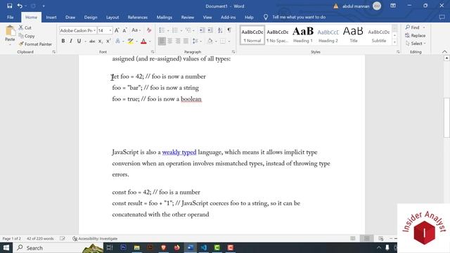This screenshot has height=253, width=450.
Task: Copy the selection to clipboard
Action: (27, 36)
